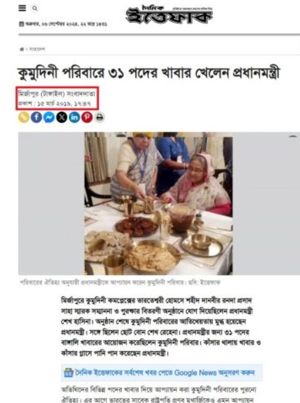
Task: Print the article using the printer icon
Action: (100, 117)
